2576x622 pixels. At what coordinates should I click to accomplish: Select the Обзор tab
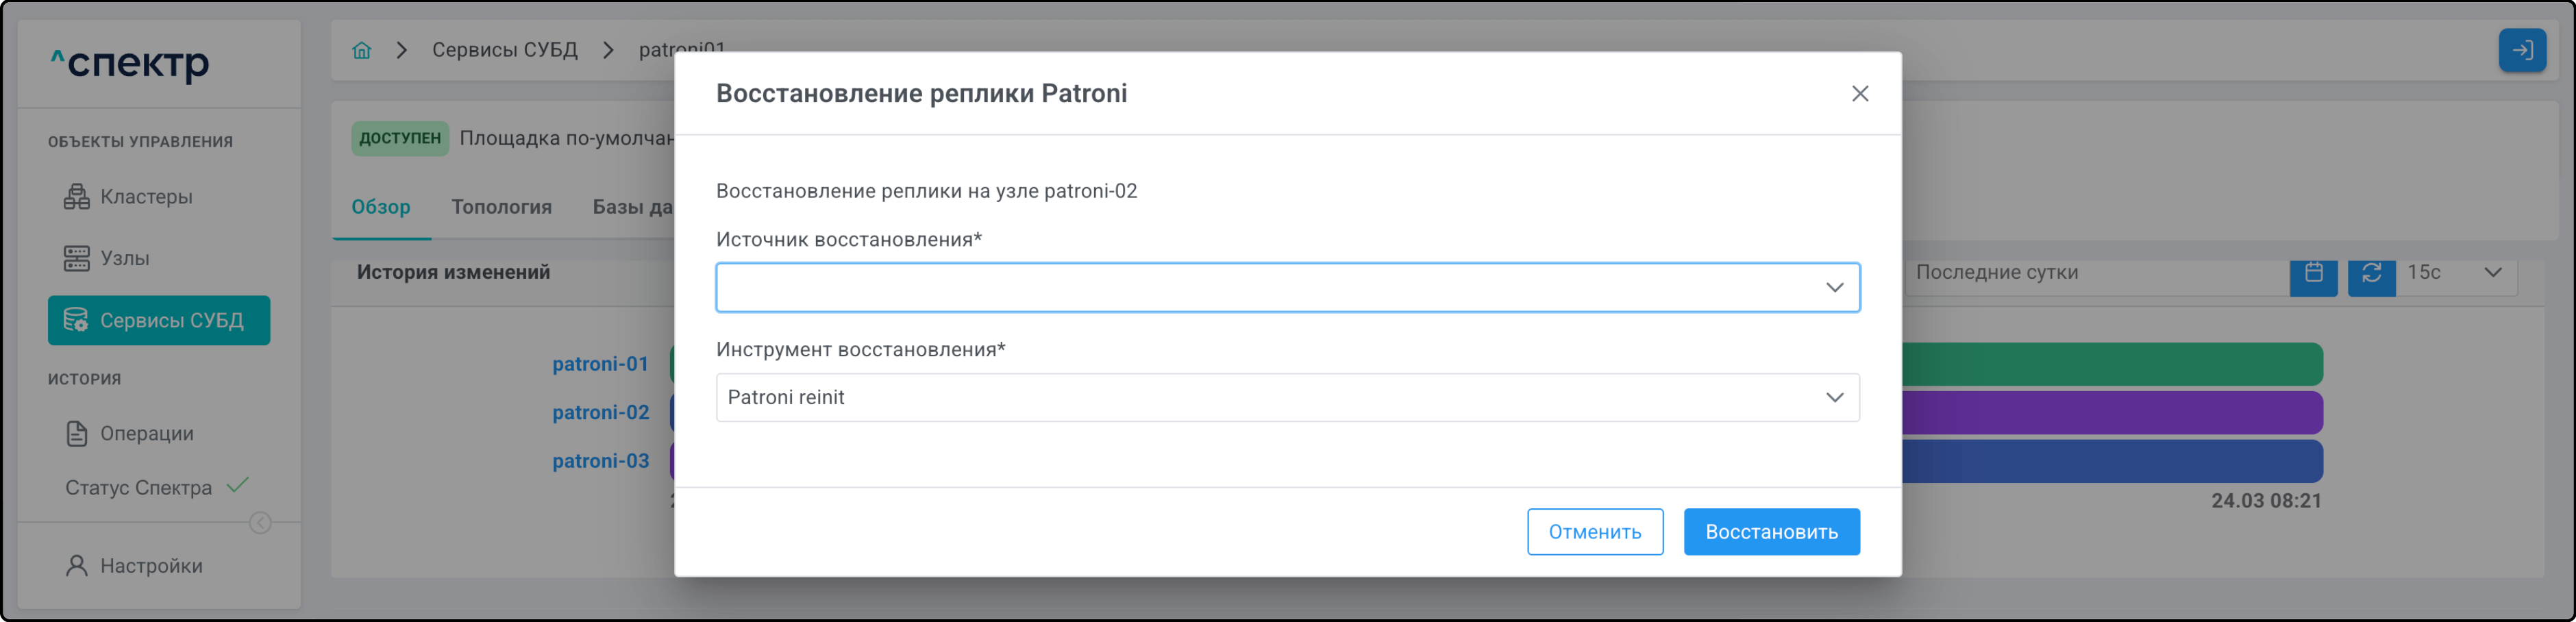380,207
